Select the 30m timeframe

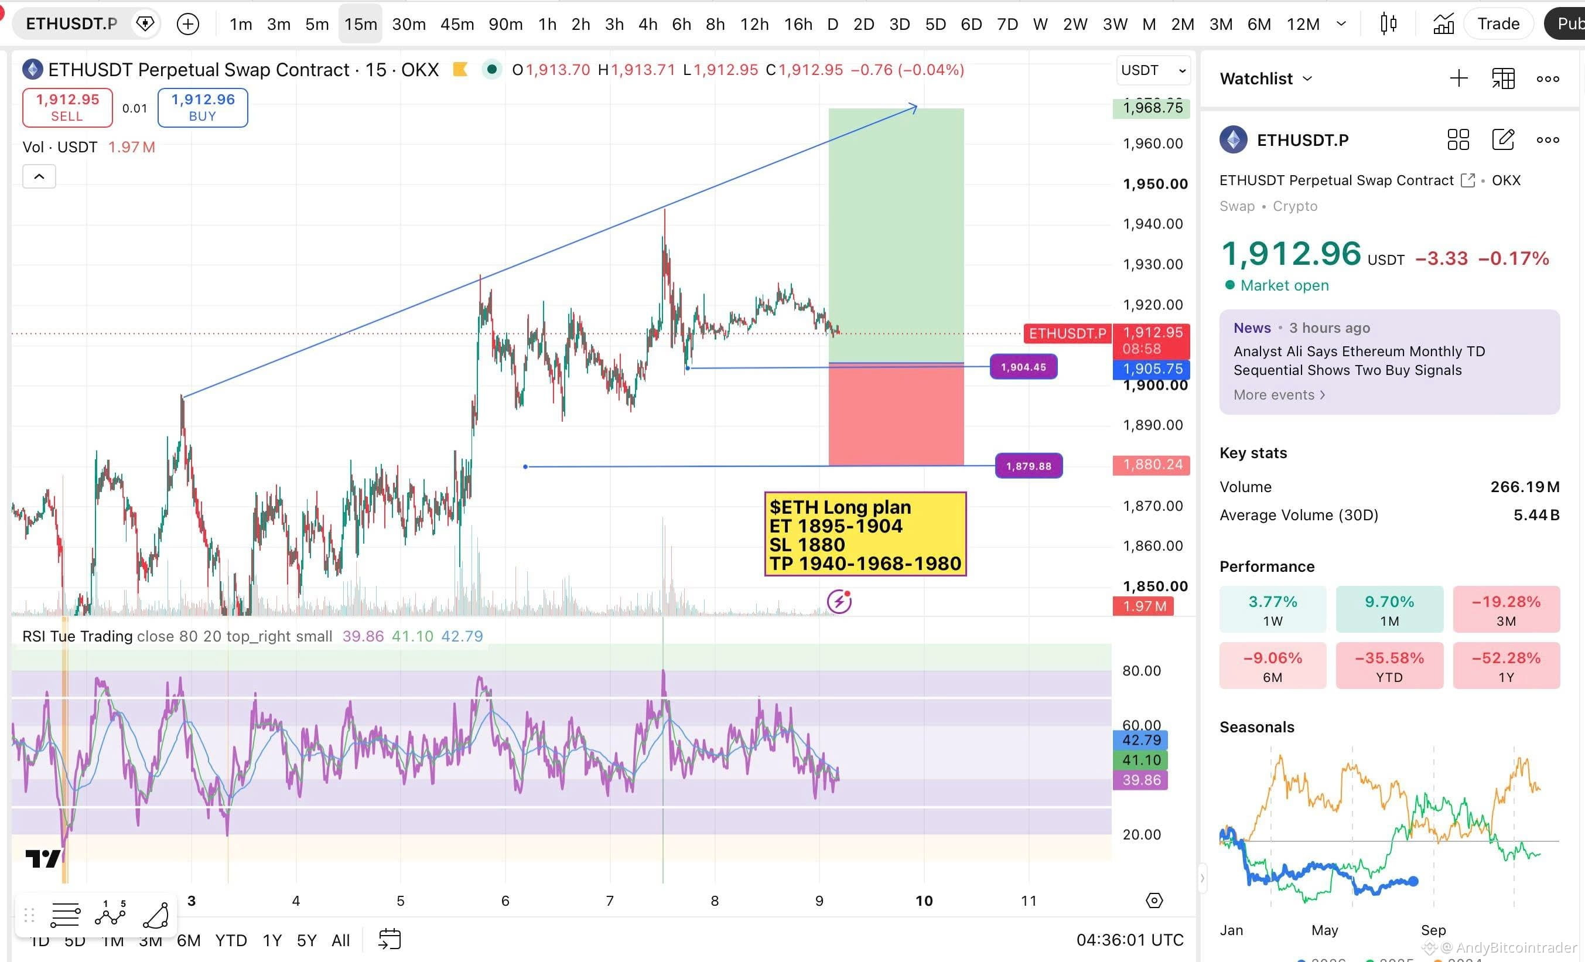(408, 25)
